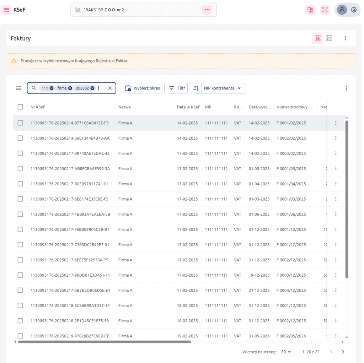Select all invoices with header checkbox
This screenshot has width=364, height=363.
[20, 107]
